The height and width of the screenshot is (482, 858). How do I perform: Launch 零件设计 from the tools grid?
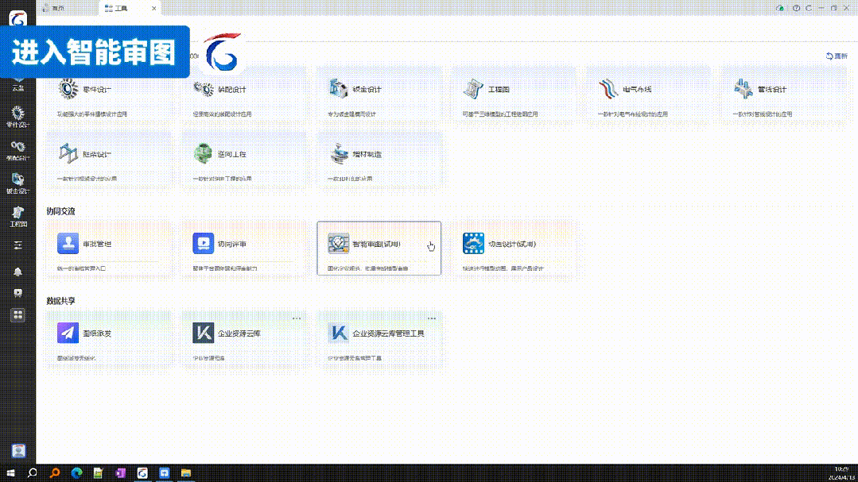tap(97, 90)
